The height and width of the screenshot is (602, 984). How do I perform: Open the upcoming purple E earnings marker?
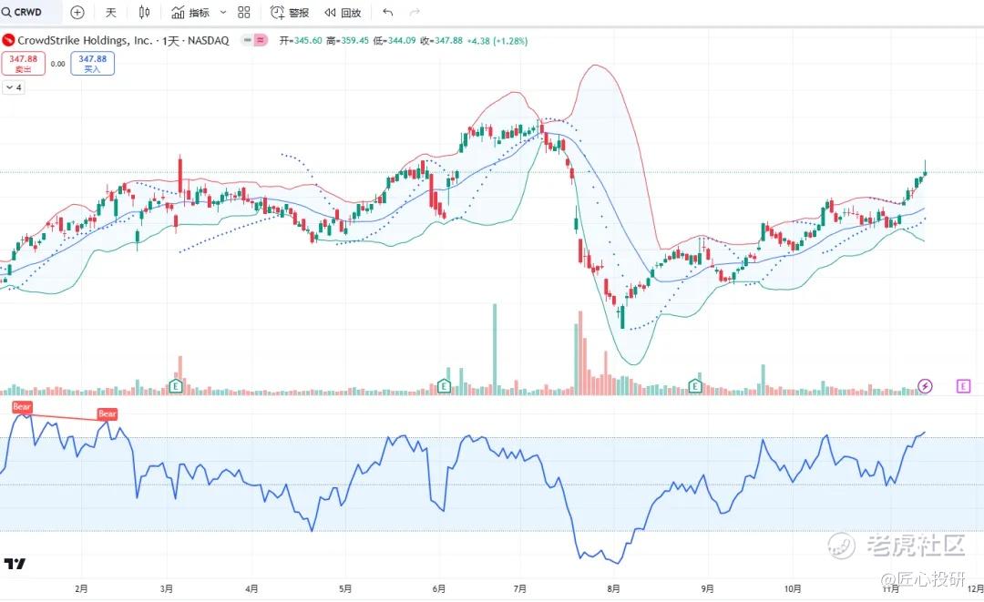pos(963,385)
